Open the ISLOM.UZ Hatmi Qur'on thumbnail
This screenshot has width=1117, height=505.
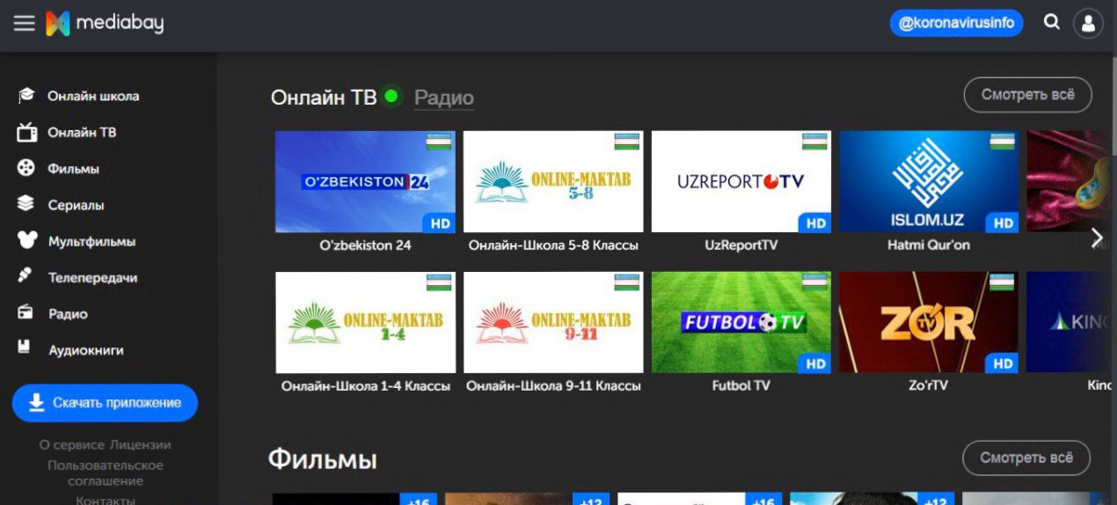tap(929, 182)
